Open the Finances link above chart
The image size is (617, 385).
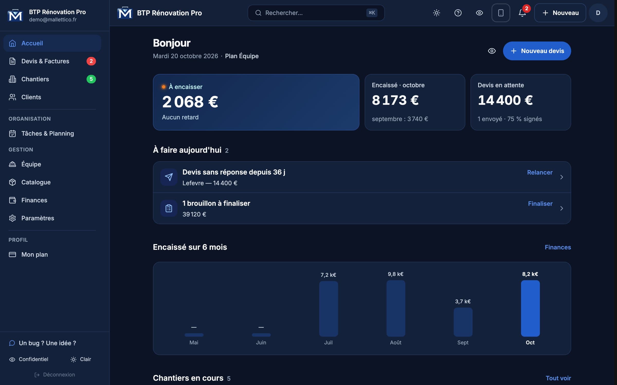point(558,247)
